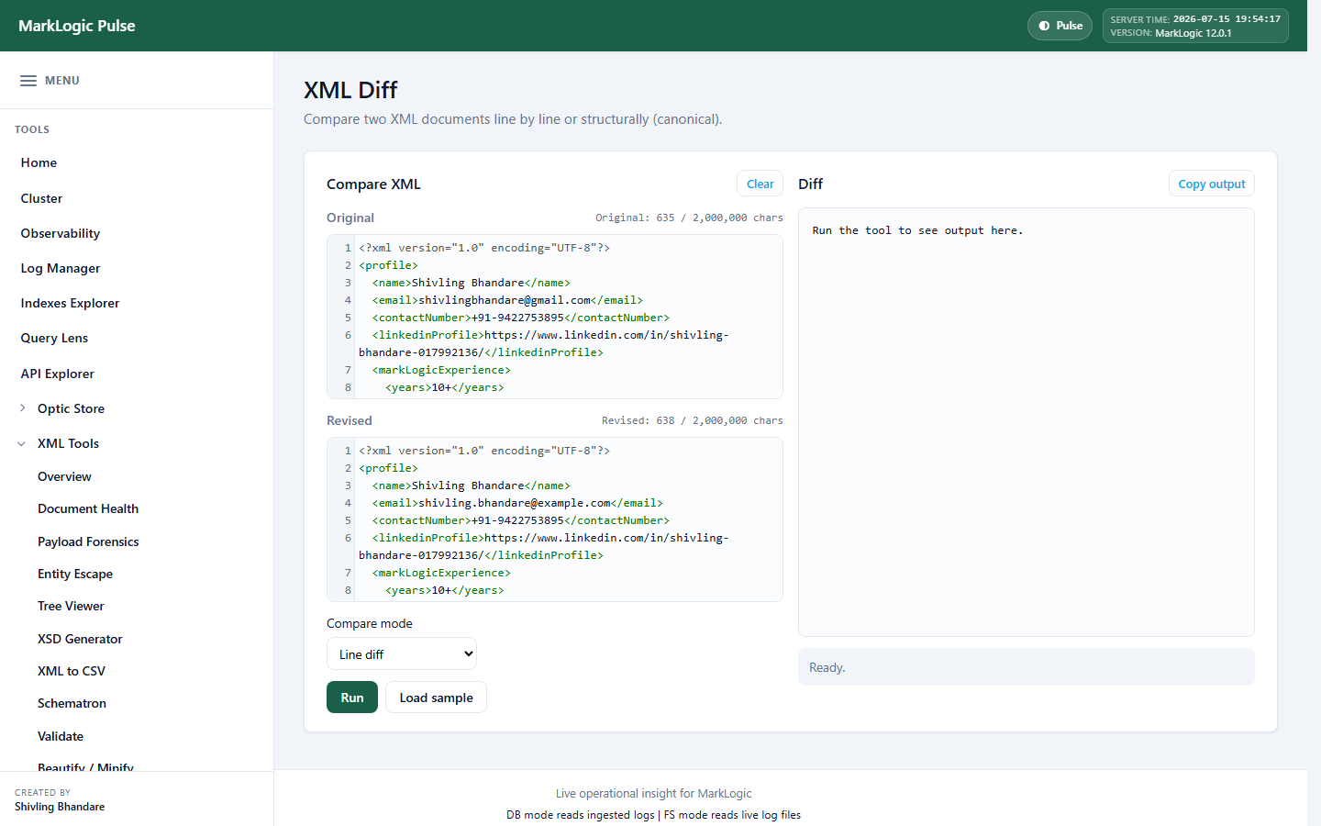The width and height of the screenshot is (1321, 826).
Task: Open Indexes Explorer
Action: [x=70, y=303]
